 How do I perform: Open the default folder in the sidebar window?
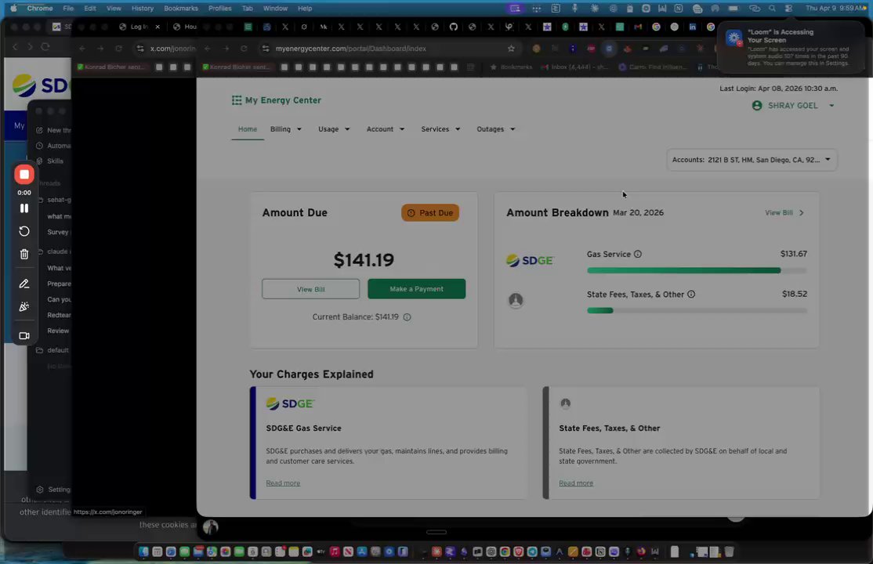pos(53,351)
